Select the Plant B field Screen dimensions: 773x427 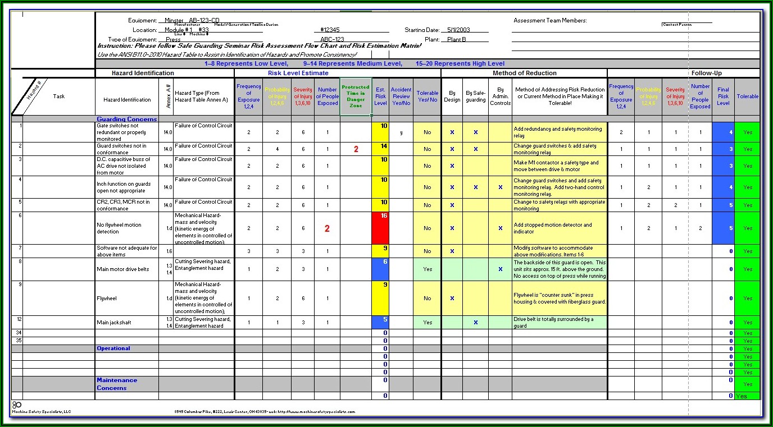click(456, 40)
